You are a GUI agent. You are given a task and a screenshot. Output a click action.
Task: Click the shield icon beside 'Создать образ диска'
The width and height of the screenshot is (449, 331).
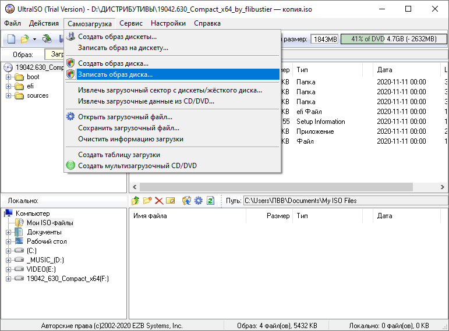click(x=70, y=63)
